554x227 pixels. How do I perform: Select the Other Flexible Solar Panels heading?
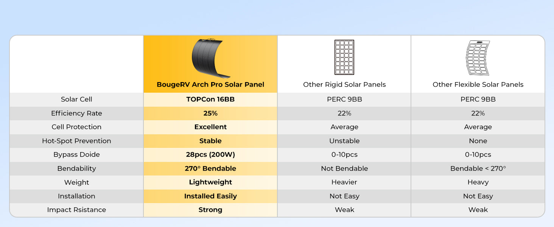478,85
